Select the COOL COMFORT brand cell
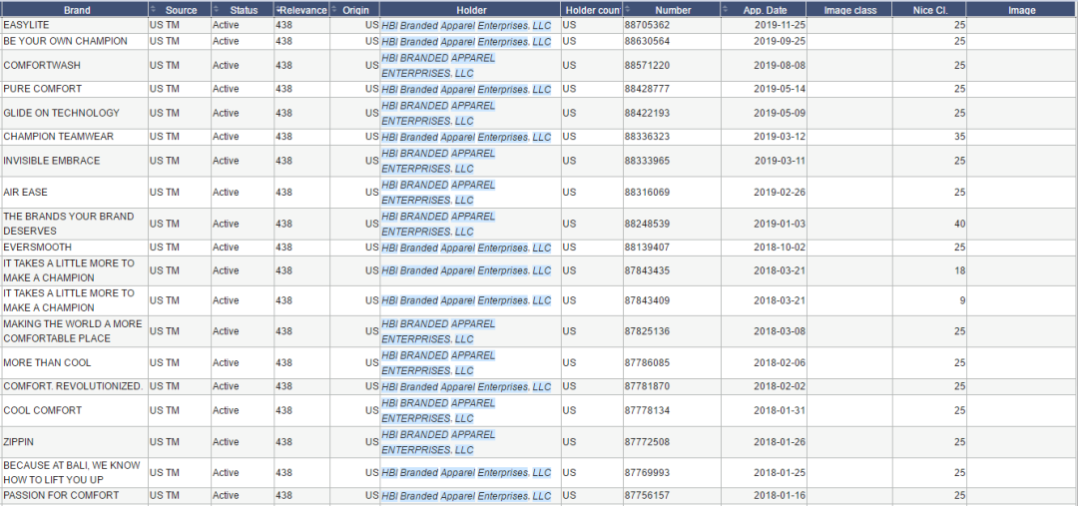This screenshot has width=1078, height=506. point(74,410)
